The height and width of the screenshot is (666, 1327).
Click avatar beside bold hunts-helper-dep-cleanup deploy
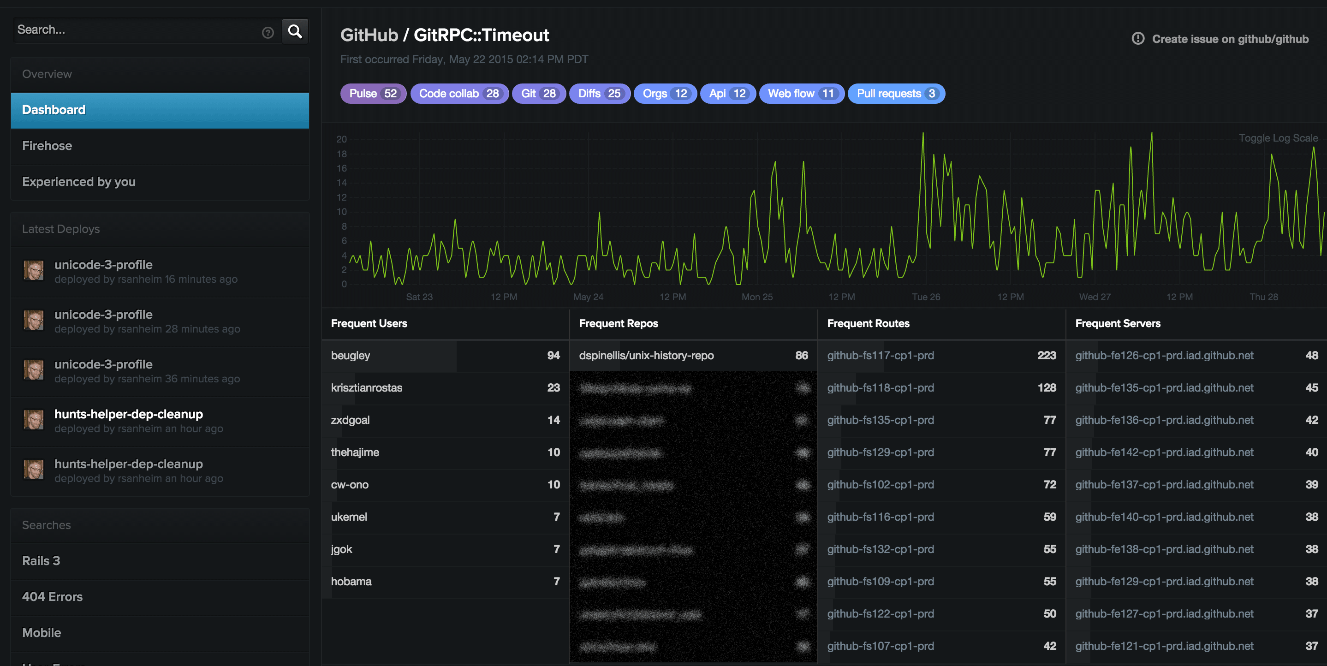coord(34,420)
